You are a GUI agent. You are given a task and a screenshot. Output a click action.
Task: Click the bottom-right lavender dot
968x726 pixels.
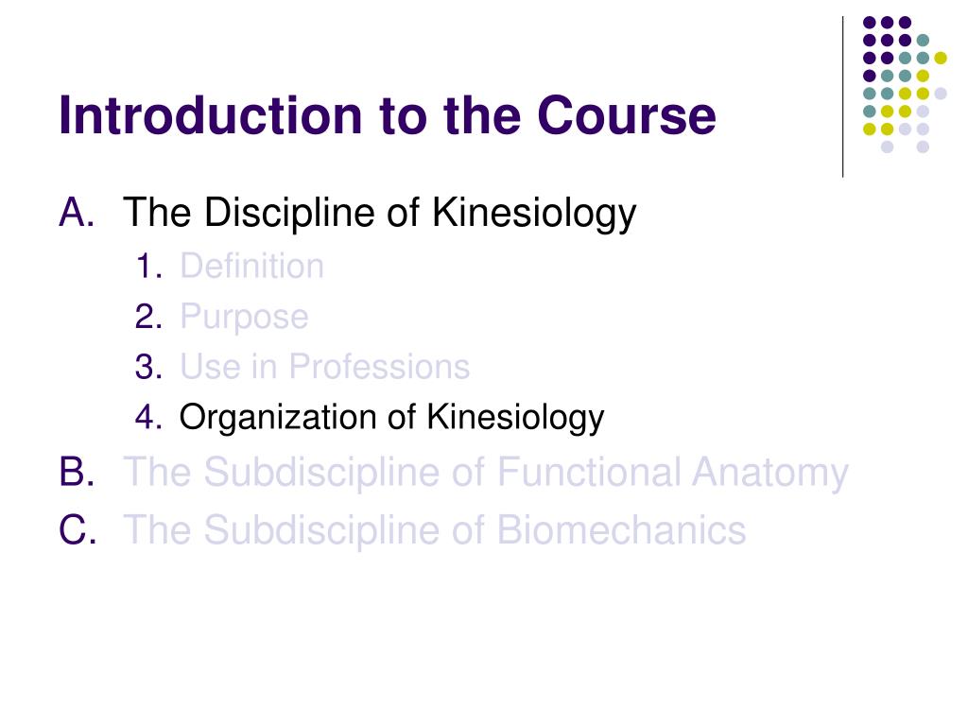(923, 147)
